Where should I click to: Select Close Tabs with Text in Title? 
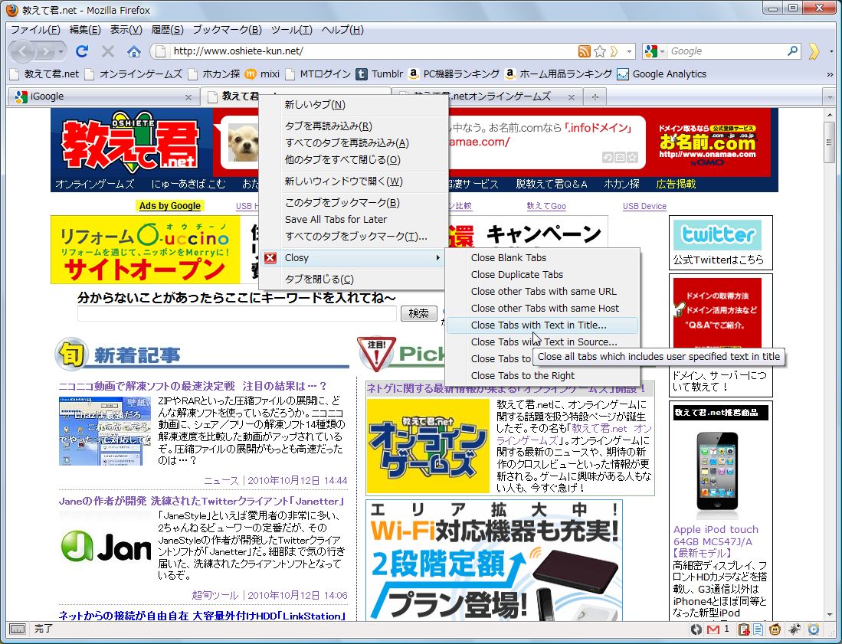point(542,325)
